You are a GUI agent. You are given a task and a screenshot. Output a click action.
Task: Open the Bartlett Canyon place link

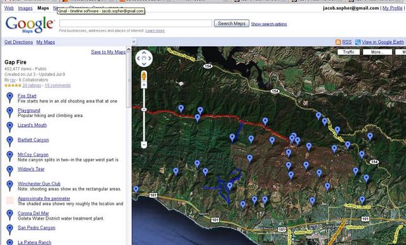point(33,140)
